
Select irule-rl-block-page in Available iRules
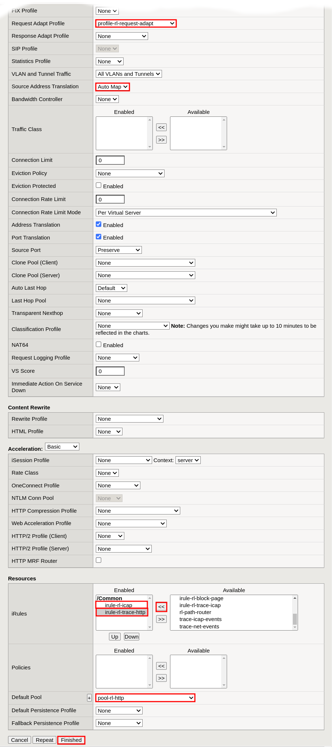pos(201,598)
